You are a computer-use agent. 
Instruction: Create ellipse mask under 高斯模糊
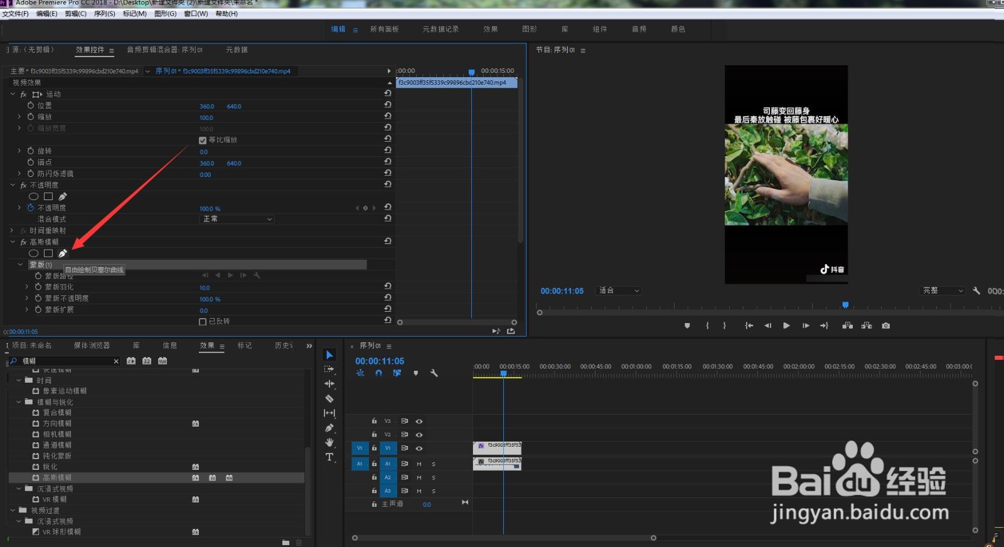coord(34,253)
